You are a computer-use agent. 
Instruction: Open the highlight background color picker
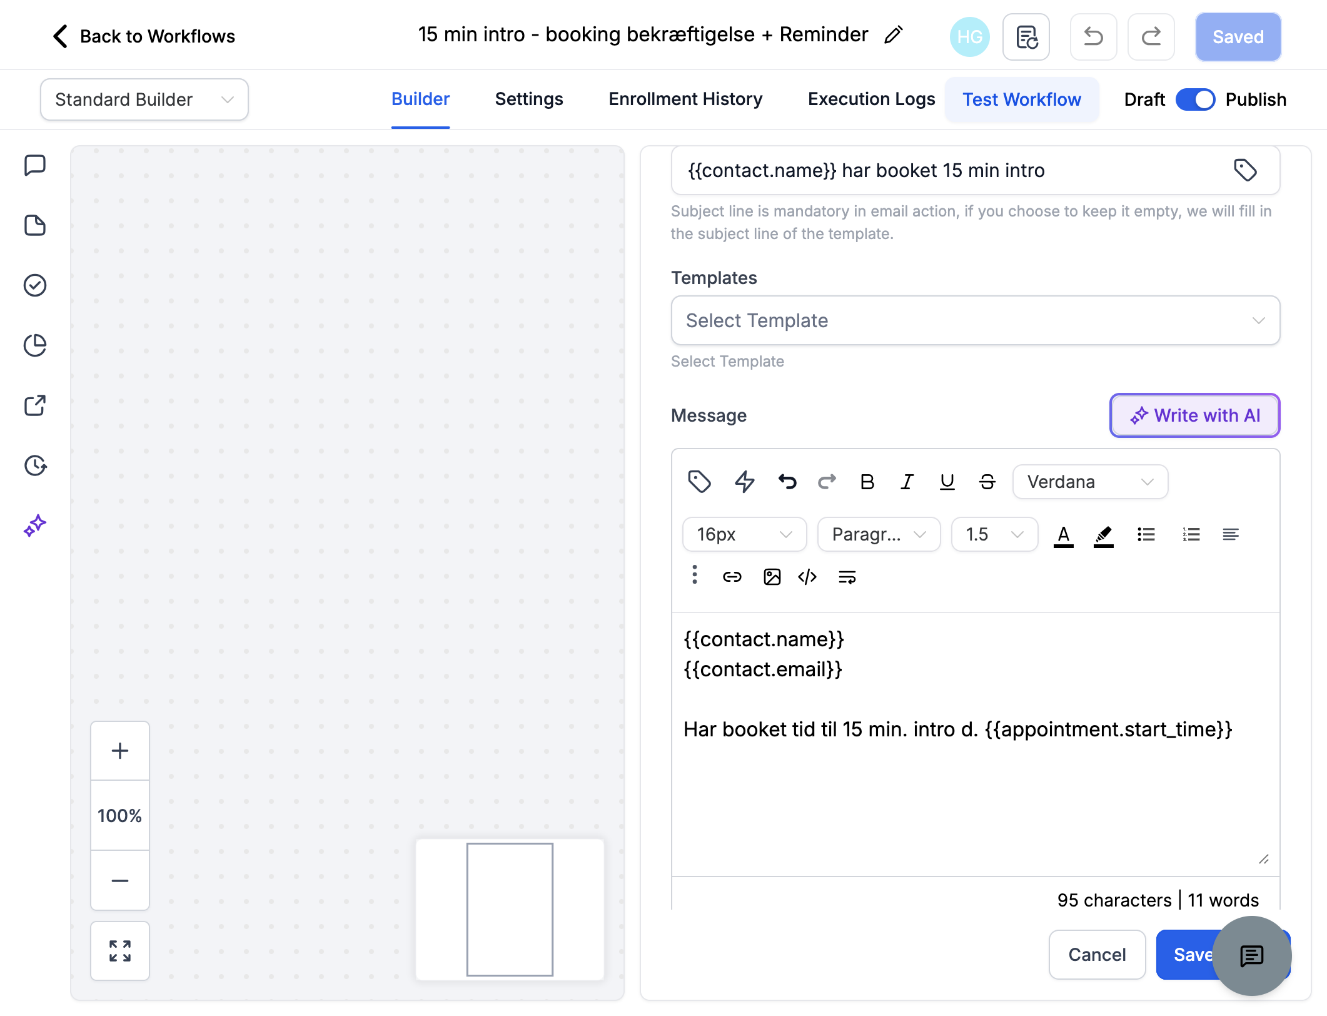pyautogui.click(x=1103, y=535)
